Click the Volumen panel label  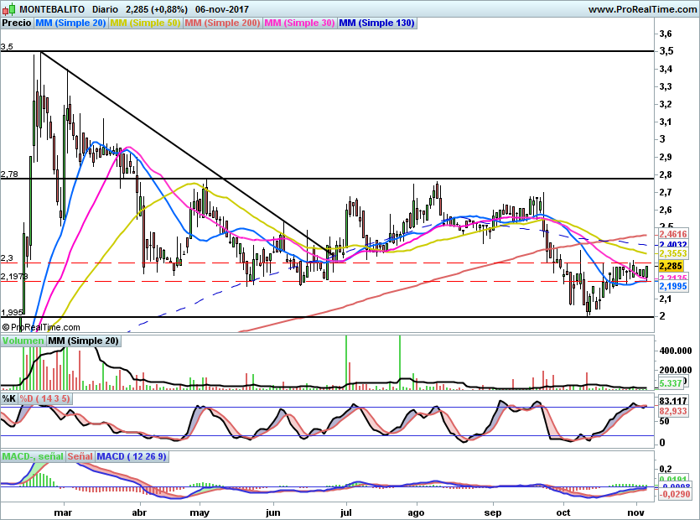[x=23, y=341]
